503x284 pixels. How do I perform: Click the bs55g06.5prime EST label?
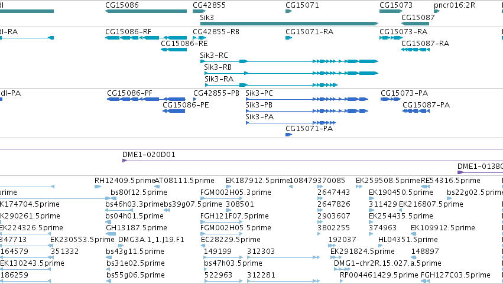[135, 276]
